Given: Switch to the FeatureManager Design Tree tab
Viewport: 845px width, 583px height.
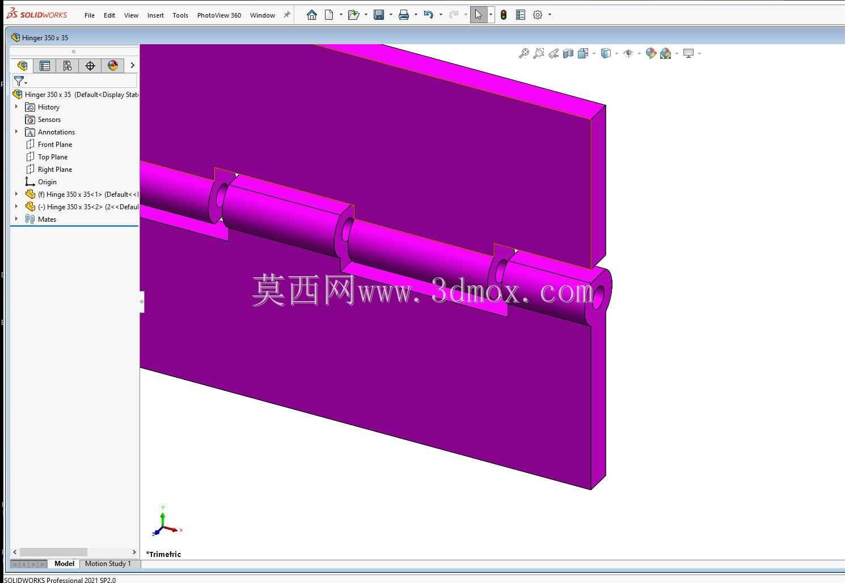Looking at the screenshot, I should (x=22, y=65).
